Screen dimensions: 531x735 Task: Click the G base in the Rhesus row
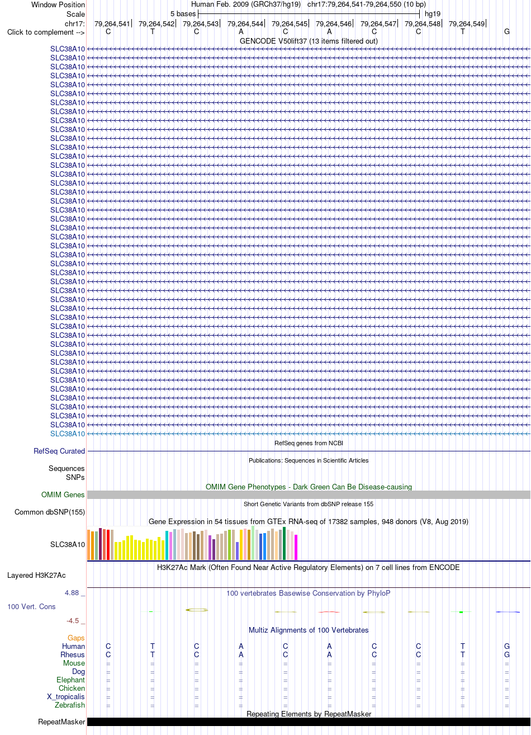pos(507,654)
